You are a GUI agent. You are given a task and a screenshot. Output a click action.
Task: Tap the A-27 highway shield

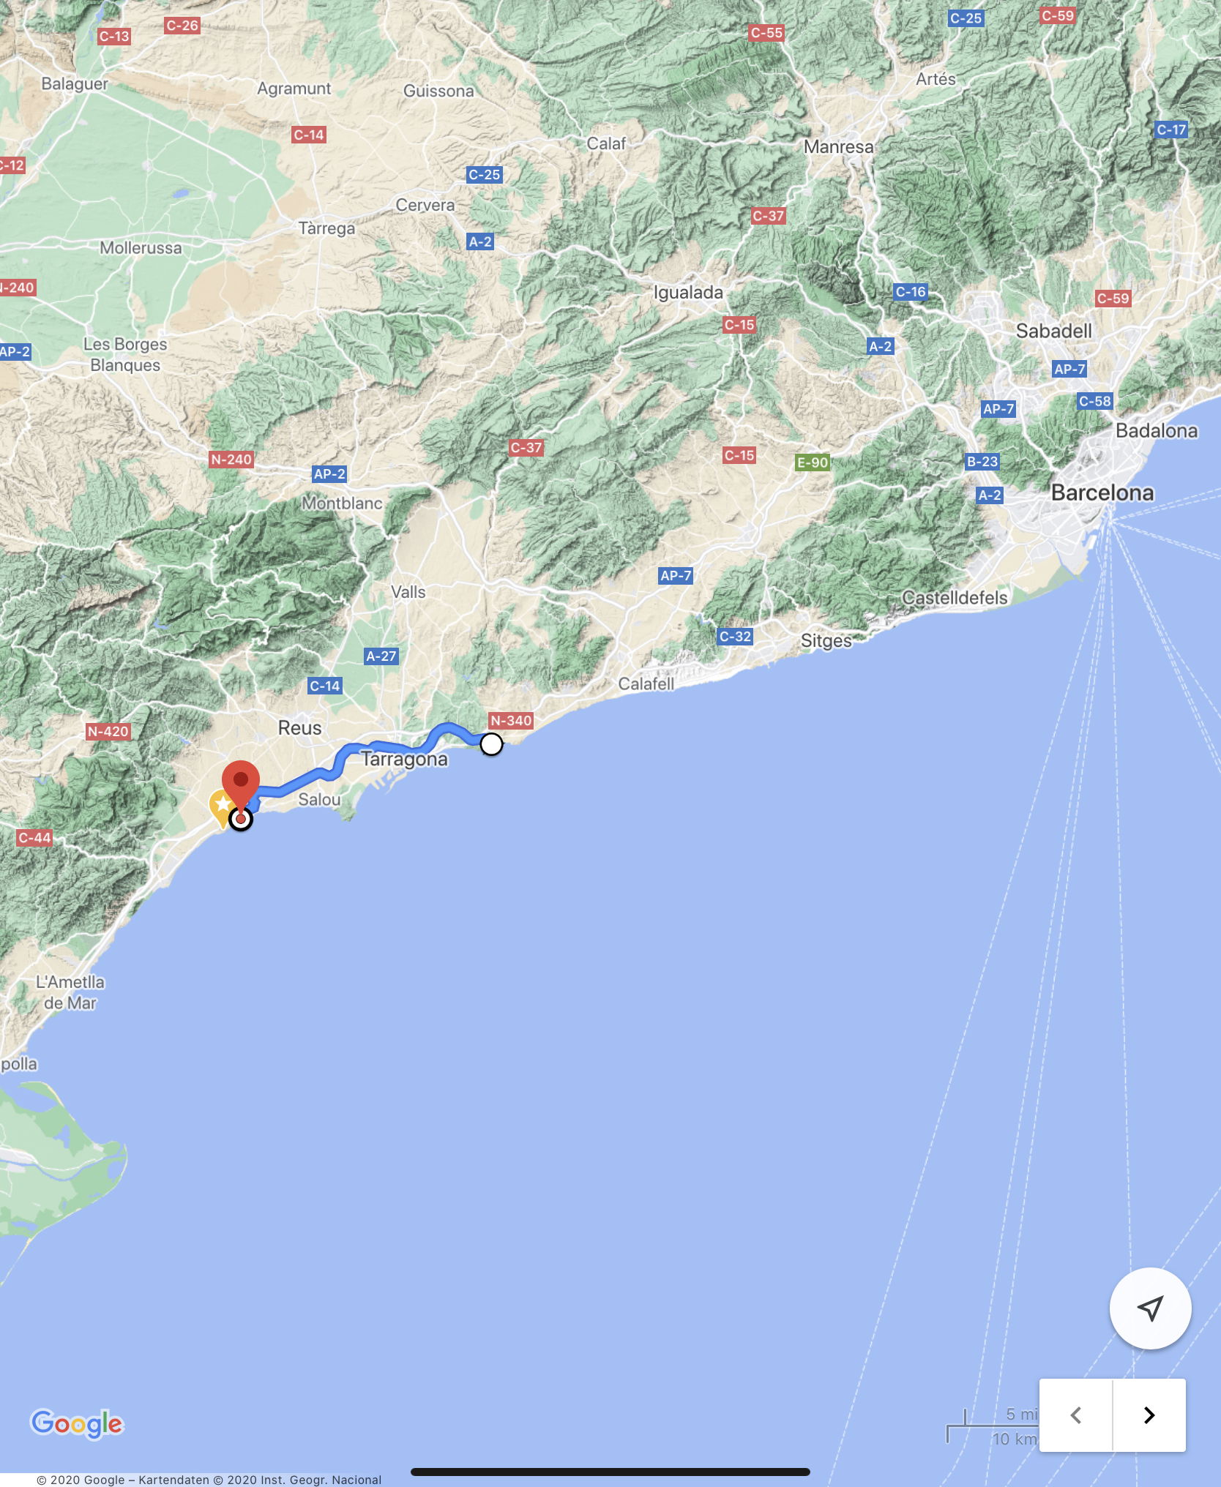(381, 656)
